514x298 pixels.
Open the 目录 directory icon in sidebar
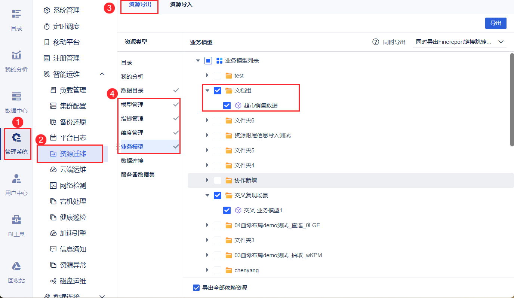16,14
